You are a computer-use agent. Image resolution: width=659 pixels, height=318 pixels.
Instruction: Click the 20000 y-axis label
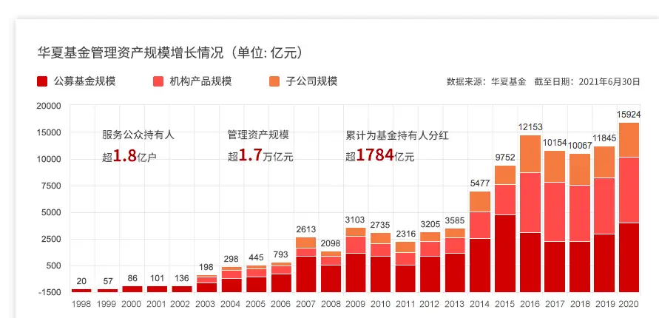pos(49,106)
